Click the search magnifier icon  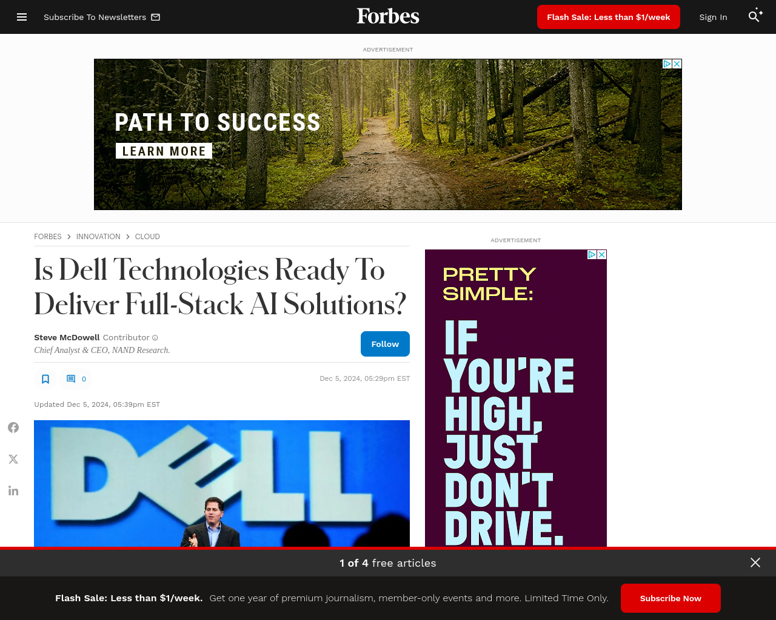pos(755,16)
